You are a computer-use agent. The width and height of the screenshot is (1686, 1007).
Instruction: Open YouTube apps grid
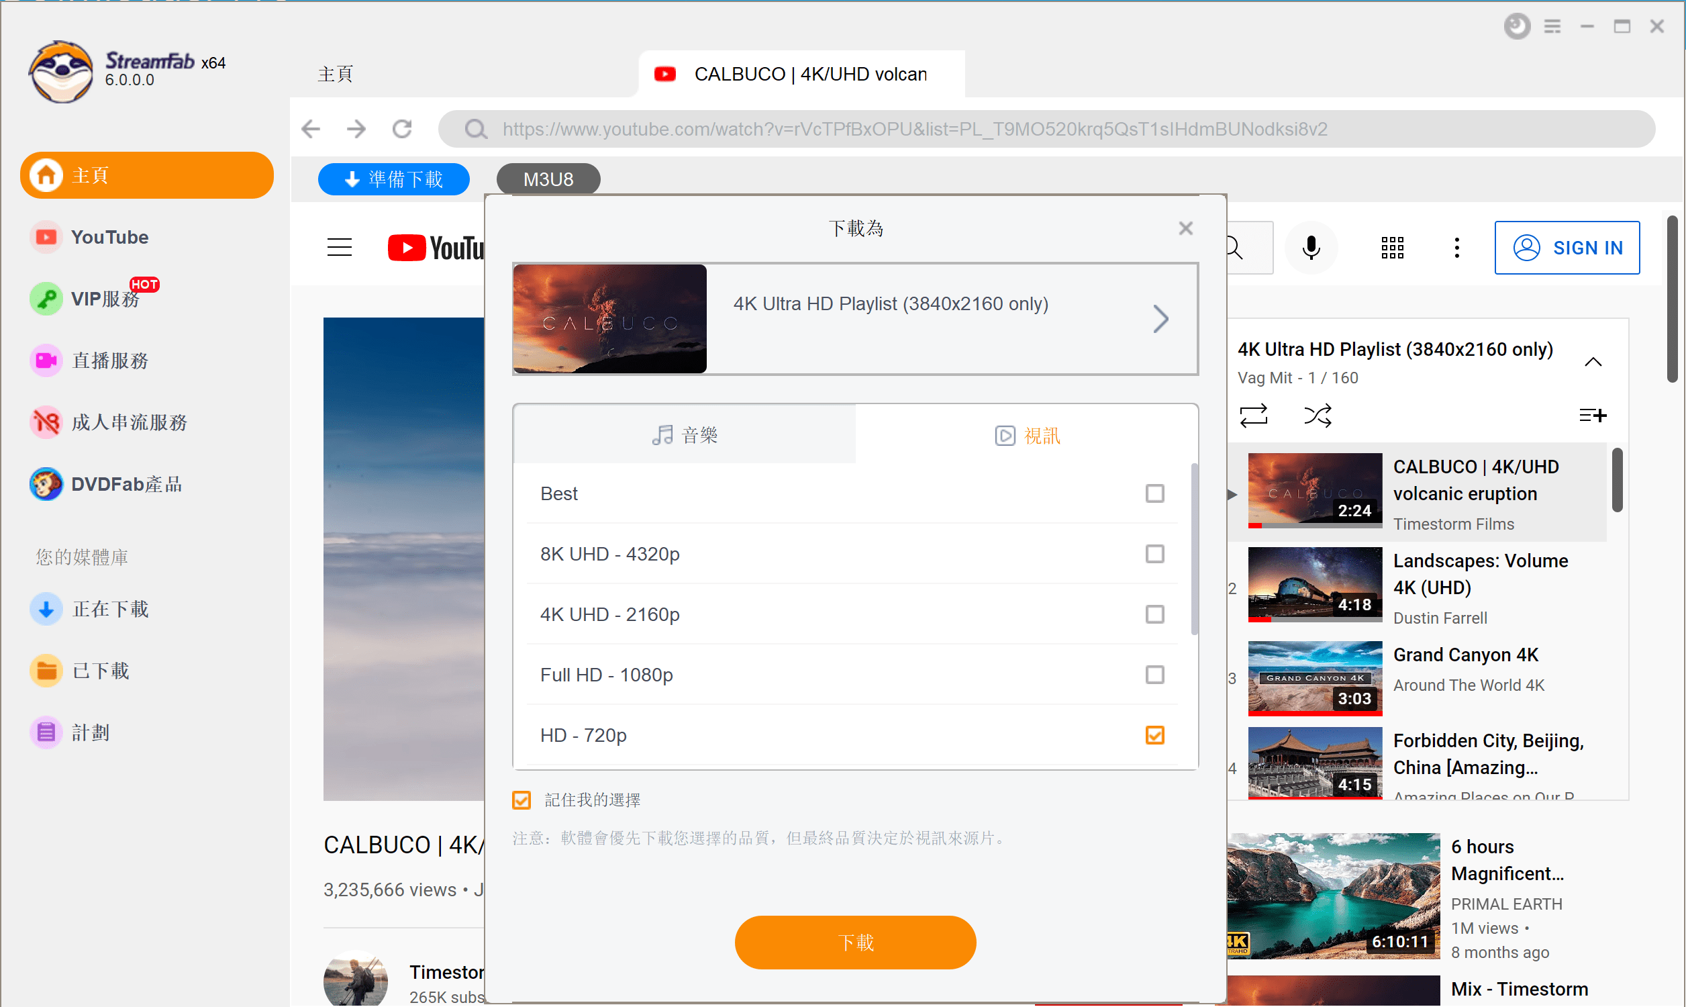[x=1391, y=248]
